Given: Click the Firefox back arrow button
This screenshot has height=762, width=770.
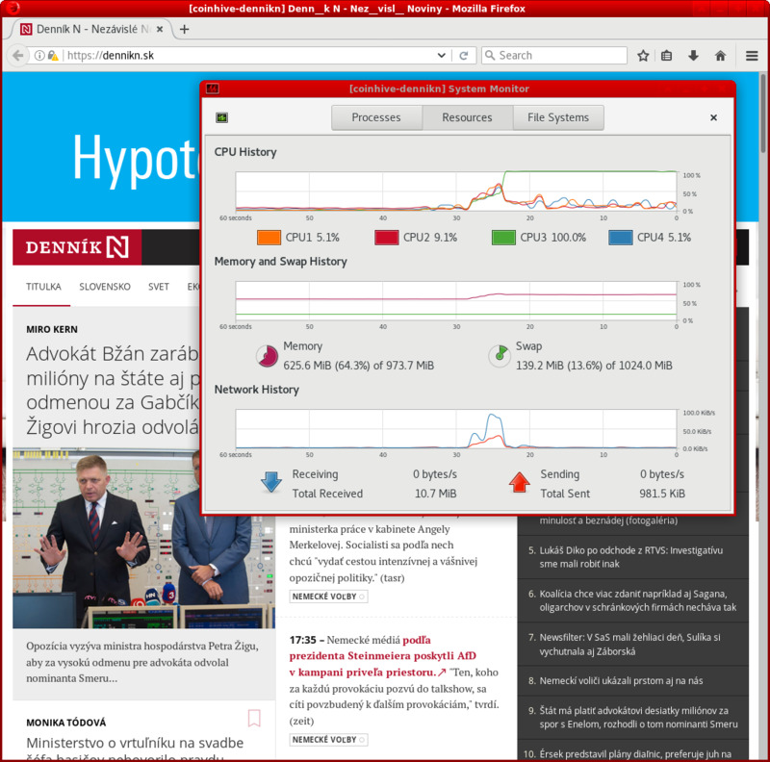Looking at the screenshot, I should click(17, 56).
